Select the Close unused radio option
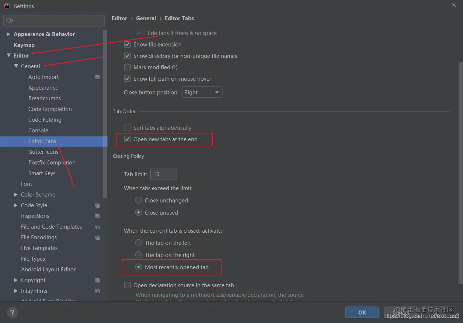Screen dimensions: 463x323 coord(138,212)
